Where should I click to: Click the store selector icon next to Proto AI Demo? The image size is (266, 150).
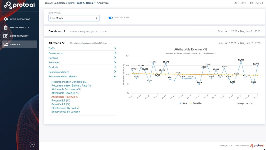pyautogui.click(x=95, y=3)
